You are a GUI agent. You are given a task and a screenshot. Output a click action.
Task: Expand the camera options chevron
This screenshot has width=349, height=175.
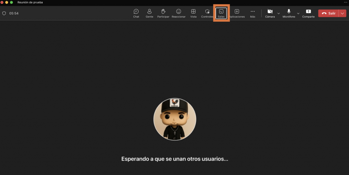tap(279, 14)
